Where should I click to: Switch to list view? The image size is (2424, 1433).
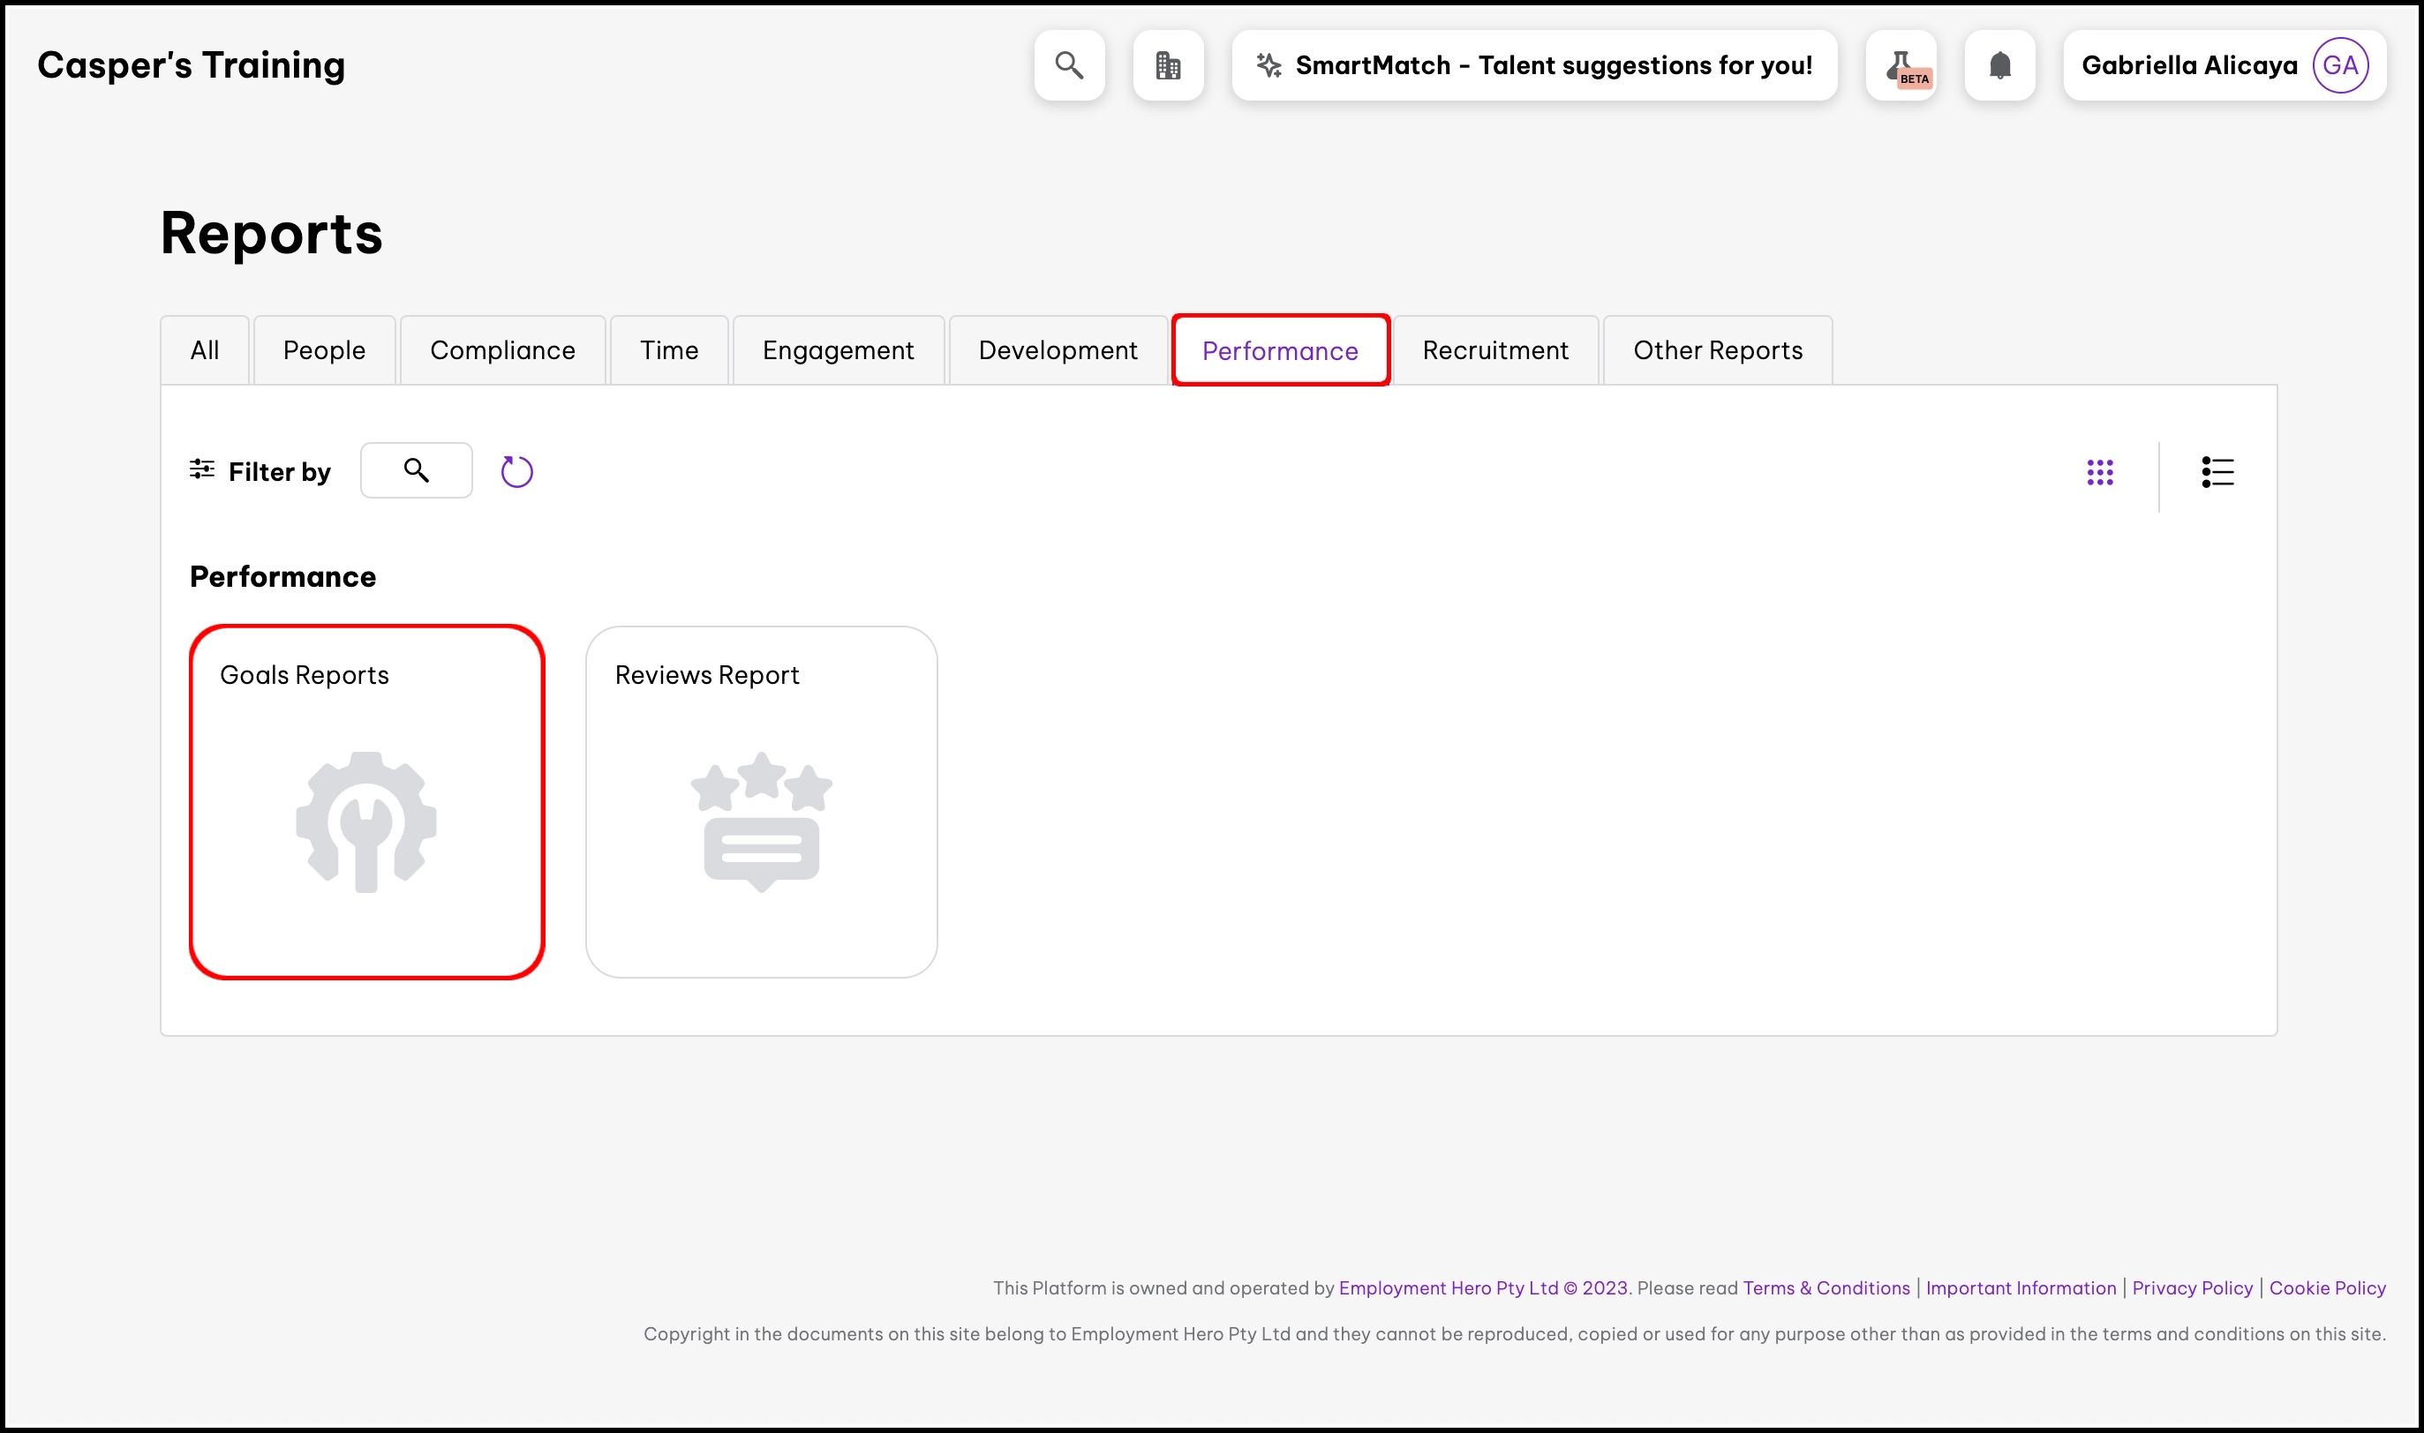(x=2217, y=472)
